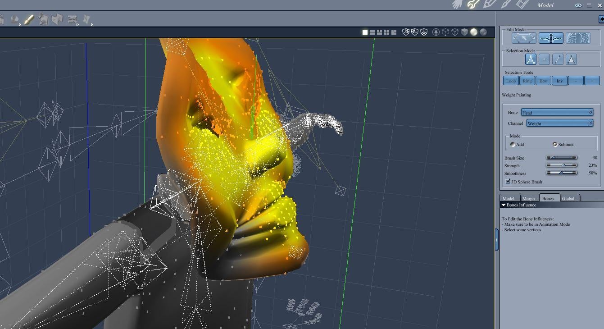Viewport: 604px width, 329px height.
Task: Click the Brush Size value 30
Action: 595,158
